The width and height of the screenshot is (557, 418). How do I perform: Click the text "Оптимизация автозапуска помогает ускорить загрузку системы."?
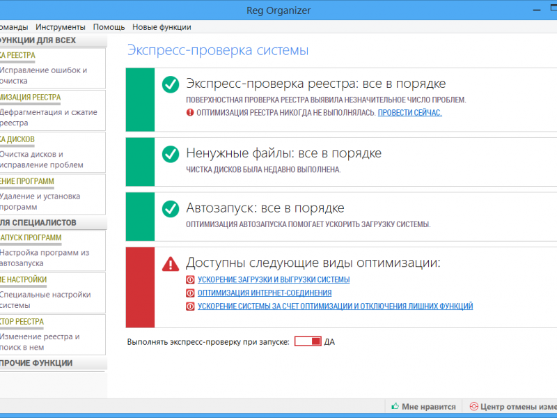tap(308, 224)
